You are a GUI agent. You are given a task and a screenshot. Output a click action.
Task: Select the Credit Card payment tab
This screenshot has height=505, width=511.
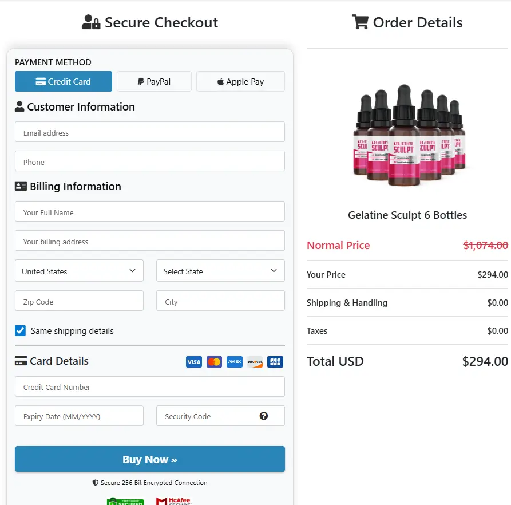click(x=63, y=81)
